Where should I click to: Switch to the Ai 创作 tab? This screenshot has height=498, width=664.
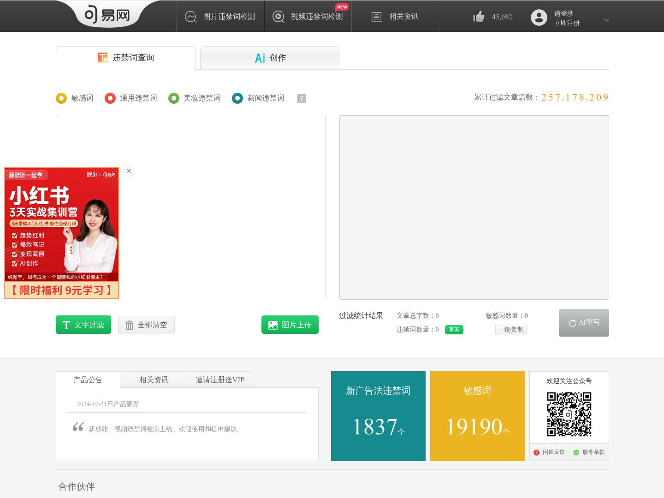(x=270, y=58)
